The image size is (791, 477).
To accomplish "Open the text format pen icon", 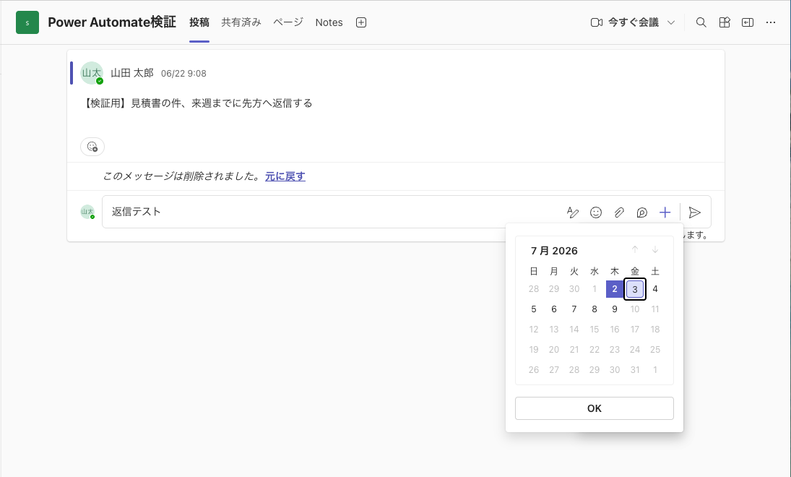I will pos(573,212).
